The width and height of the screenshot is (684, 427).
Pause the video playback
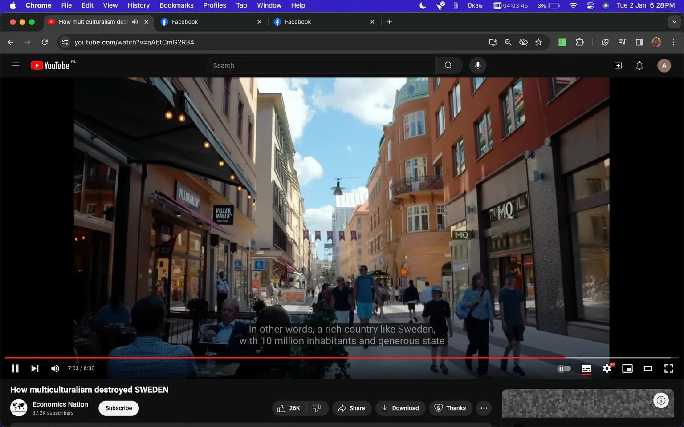tap(15, 368)
